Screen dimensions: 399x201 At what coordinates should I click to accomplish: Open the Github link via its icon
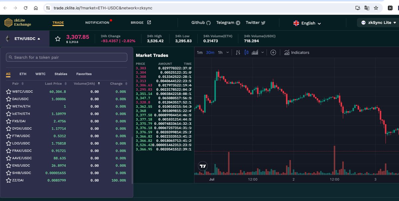(x=209, y=23)
